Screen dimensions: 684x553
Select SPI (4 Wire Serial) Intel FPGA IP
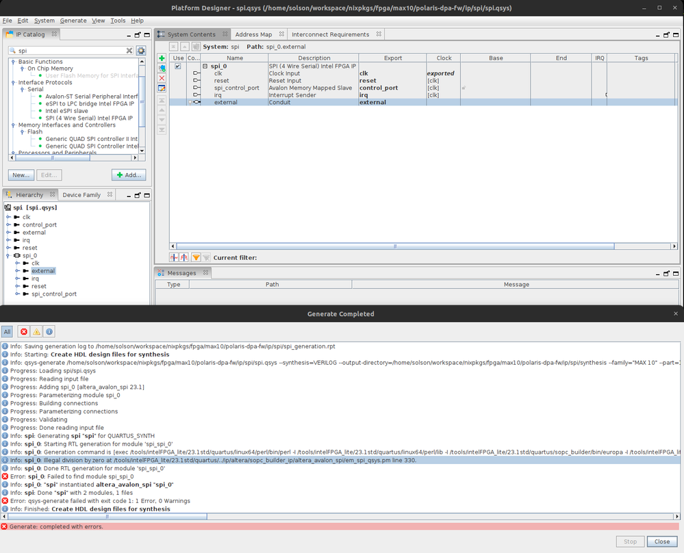89,118
